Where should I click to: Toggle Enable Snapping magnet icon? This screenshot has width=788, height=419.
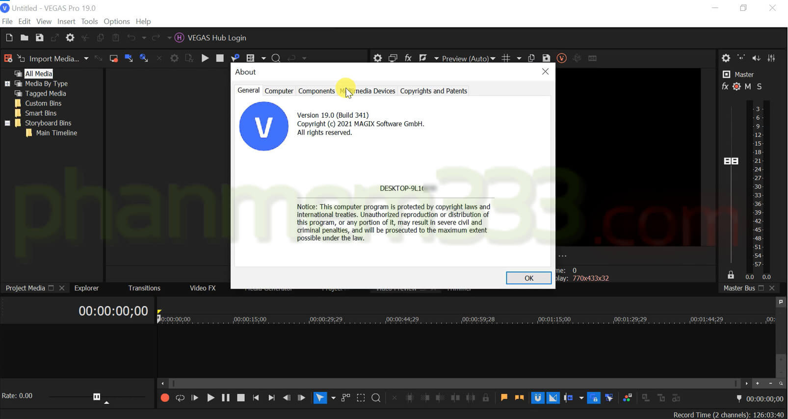click(x=538, y=398)
